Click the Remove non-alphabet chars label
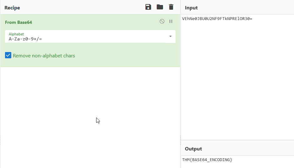Screen dimensions: 294x168 click(44, 56)
